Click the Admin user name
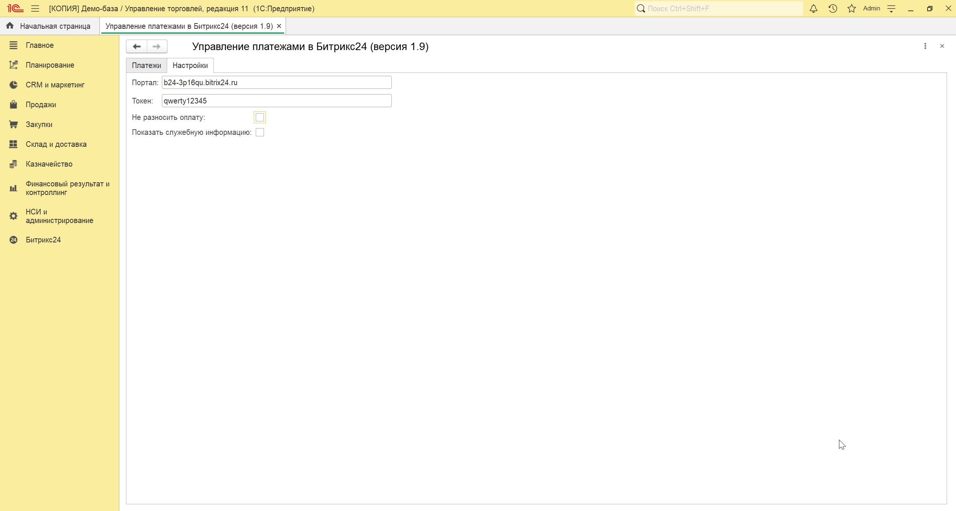Image resolution: width=956 pixels, height=511 pixels. point(871,9)
